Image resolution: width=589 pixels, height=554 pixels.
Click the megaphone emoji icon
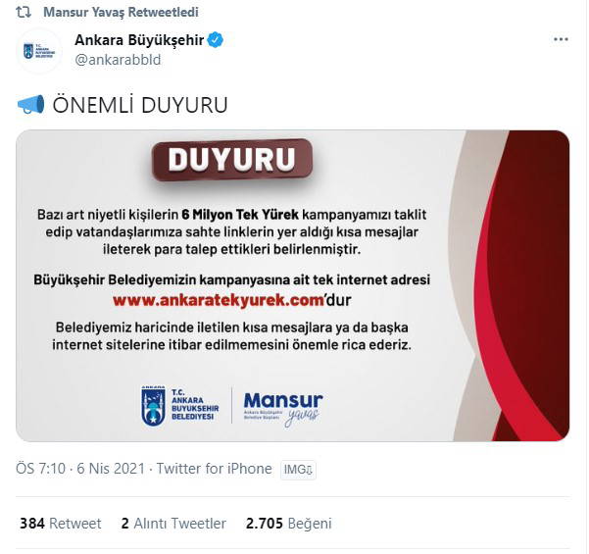pyautogui.click(x=30, y=105)
